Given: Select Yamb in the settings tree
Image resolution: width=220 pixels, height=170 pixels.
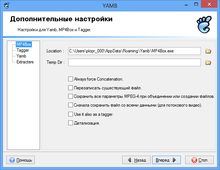Looking at the screenshot, I should (21, 56).
